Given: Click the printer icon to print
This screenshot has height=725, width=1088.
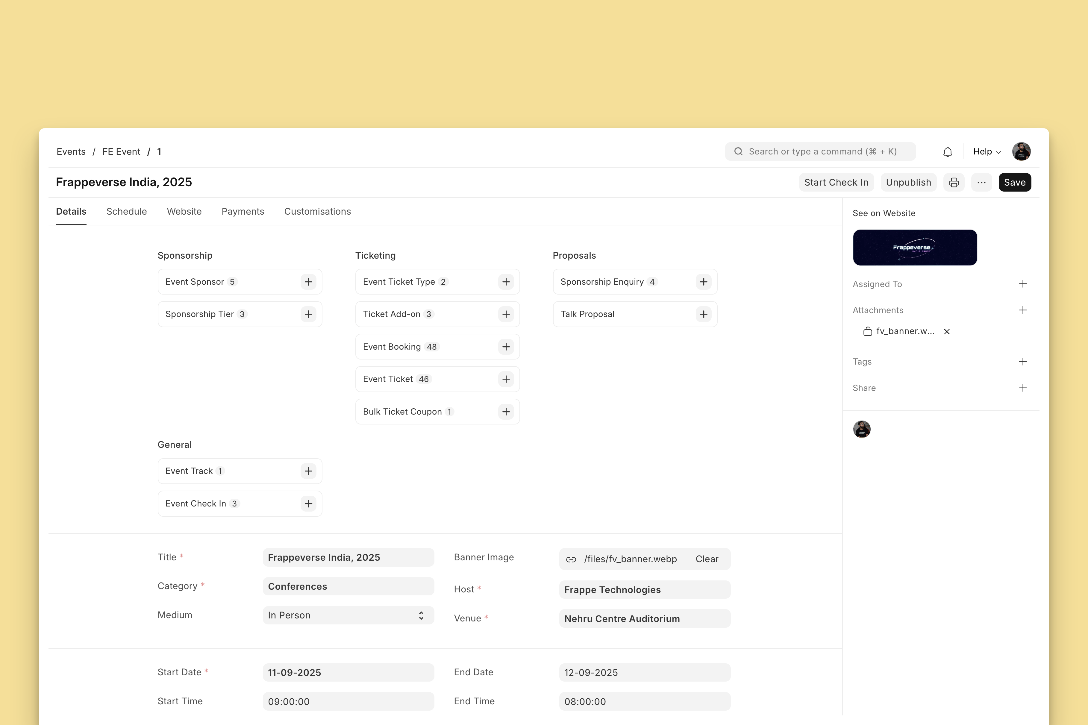Looking at the screenshot, I should point(954,183).
